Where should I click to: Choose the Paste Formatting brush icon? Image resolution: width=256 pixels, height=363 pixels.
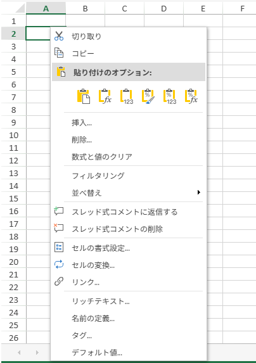point(148,96)
